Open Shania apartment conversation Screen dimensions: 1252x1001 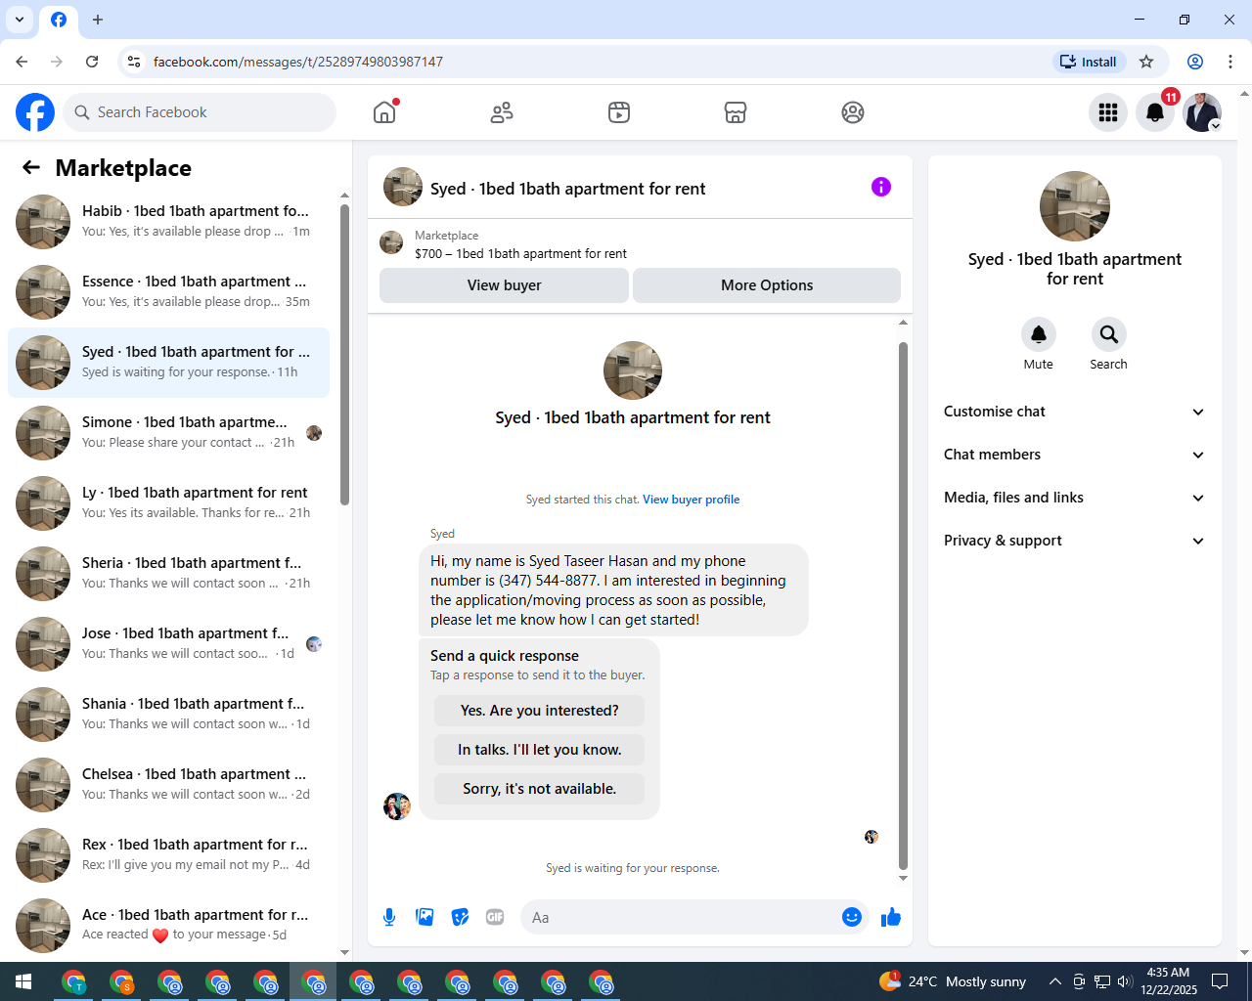coord(168,715)
